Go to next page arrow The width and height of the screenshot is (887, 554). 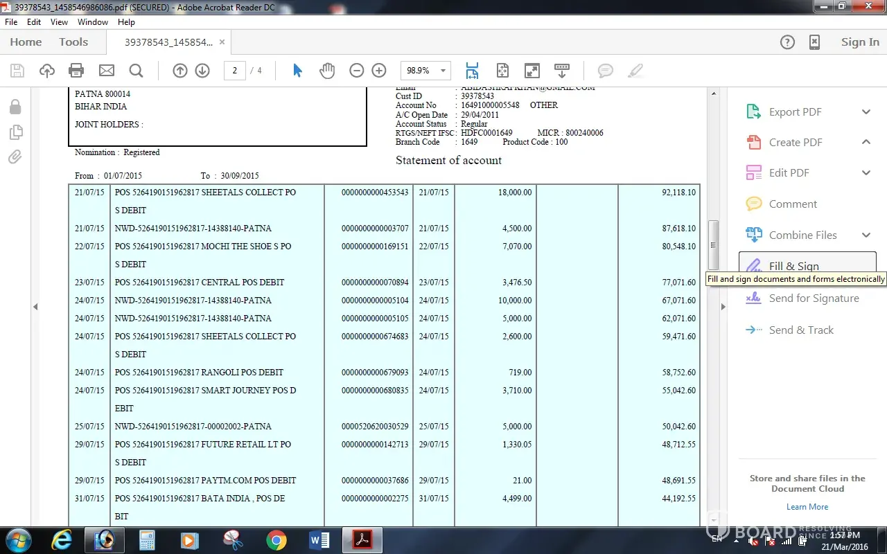(x=202, y=71)
